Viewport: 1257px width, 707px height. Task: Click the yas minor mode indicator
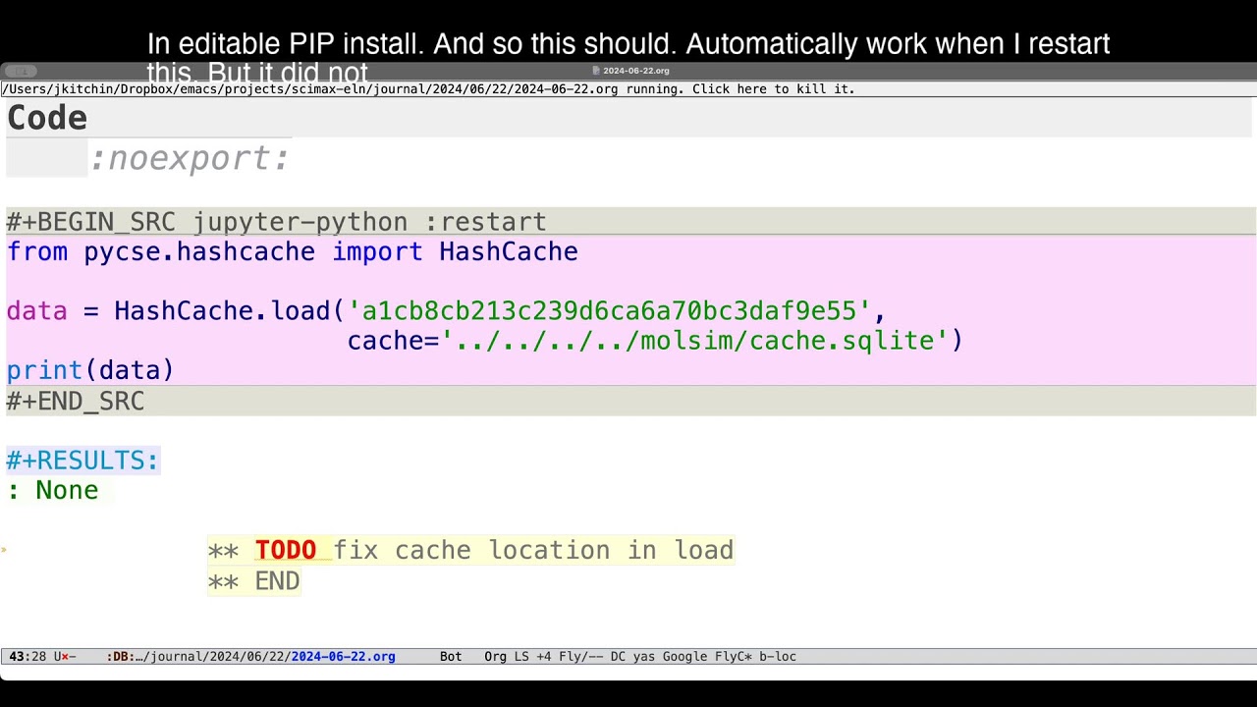point(644,657)
